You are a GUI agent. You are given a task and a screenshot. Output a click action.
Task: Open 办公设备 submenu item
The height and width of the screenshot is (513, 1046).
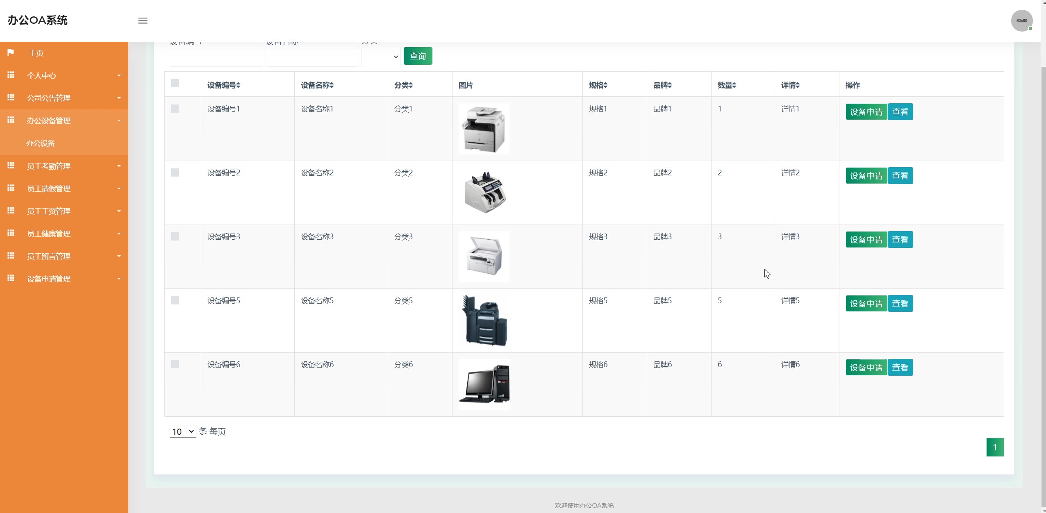point(41,143)
